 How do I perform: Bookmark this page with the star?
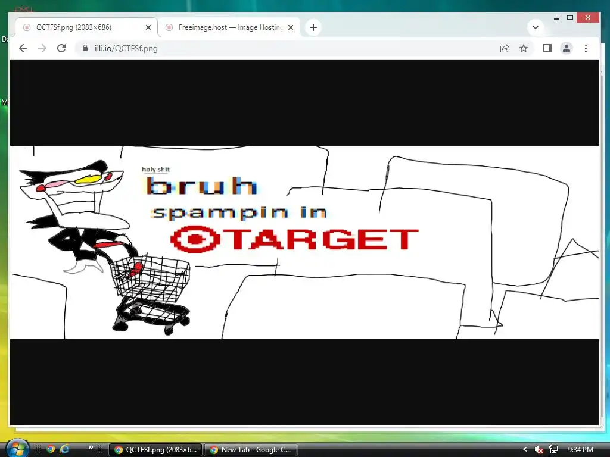[524, 48]
